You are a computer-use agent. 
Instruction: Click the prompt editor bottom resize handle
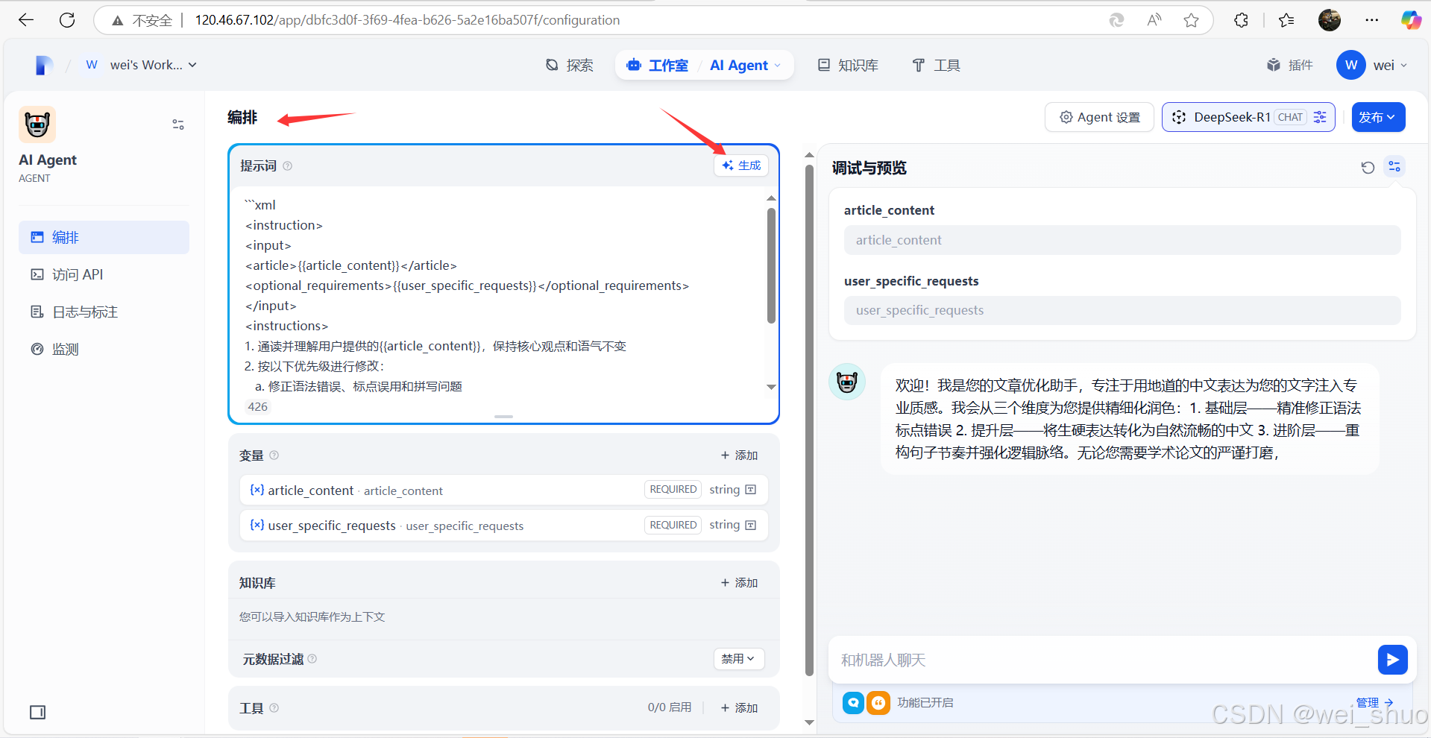point(503,416)
